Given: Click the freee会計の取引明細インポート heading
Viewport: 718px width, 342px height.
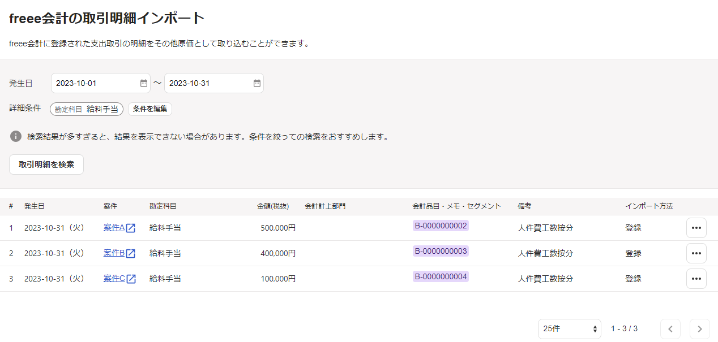Looking at the screenshot, I should (x=107, y=18).
